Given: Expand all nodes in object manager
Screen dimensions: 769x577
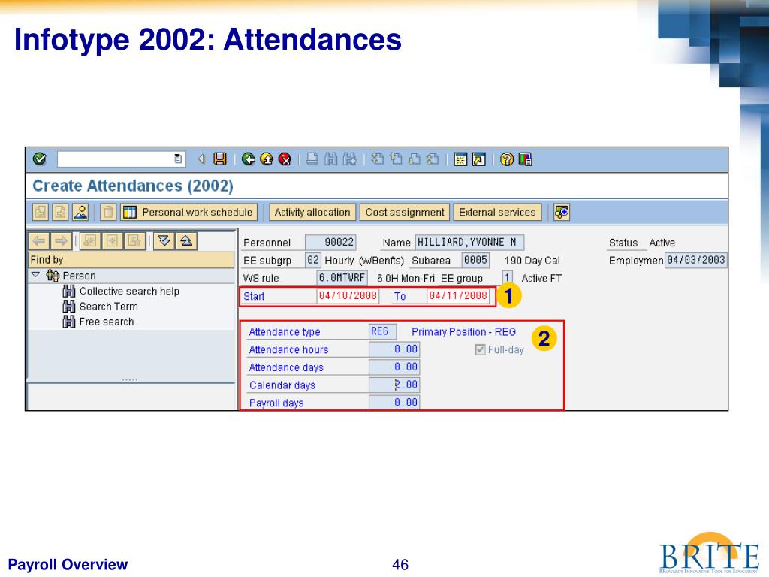Looking at the screenshot, I should [164, 241].
